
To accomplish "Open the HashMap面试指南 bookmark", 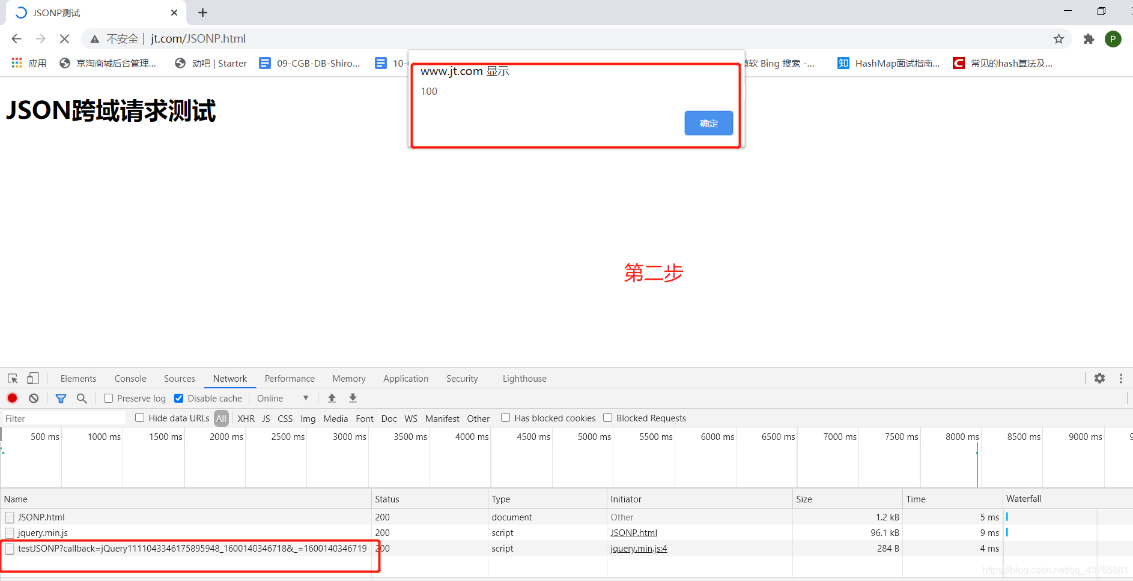I will [889, 63].
